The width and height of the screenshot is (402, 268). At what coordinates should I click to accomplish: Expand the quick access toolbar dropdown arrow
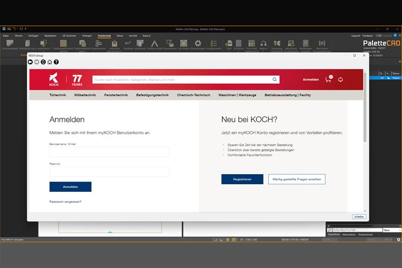tap(26, 29)
